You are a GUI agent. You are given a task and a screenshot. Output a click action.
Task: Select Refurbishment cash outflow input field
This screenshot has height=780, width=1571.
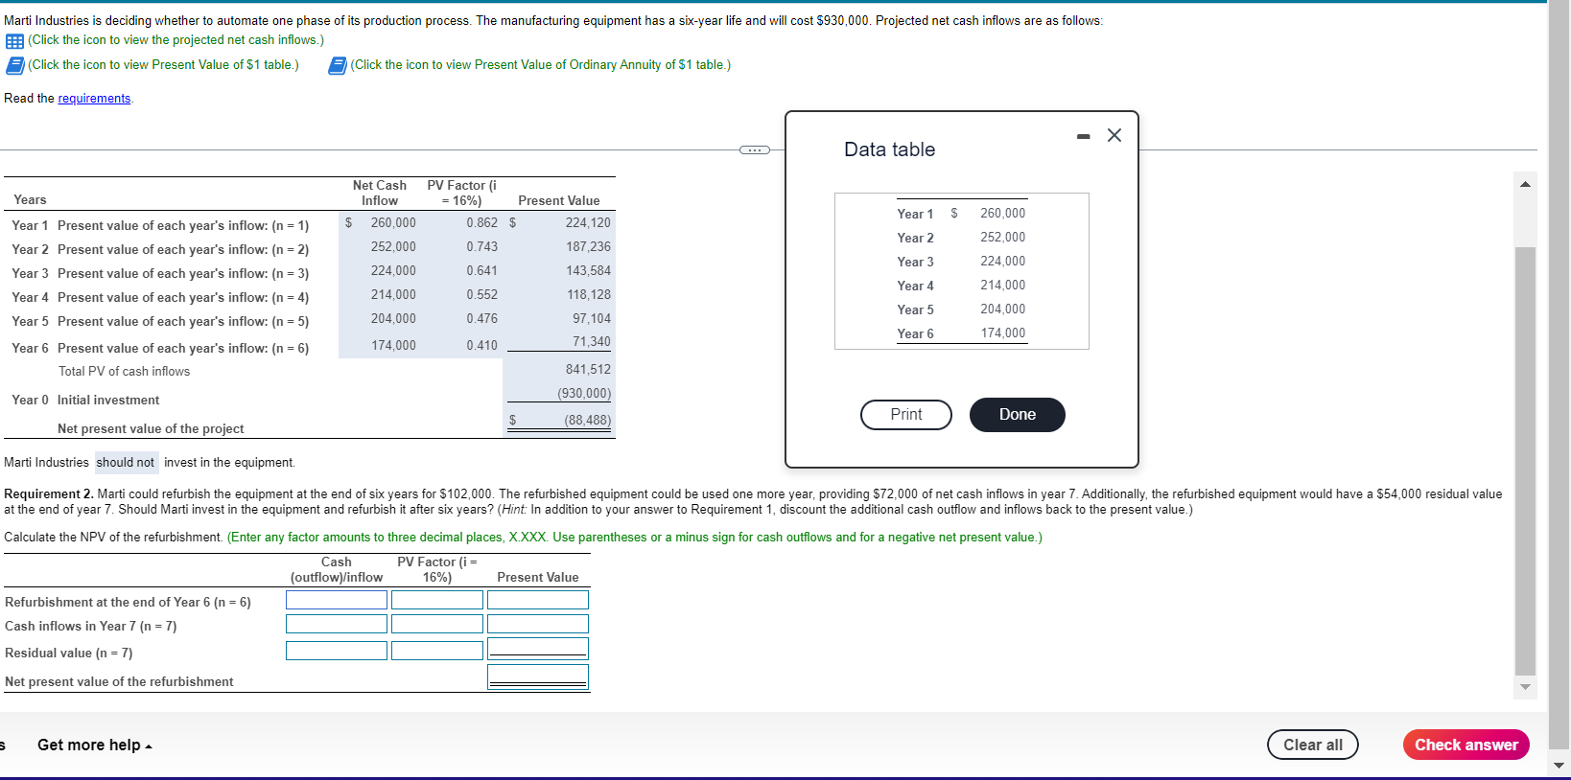337,600
